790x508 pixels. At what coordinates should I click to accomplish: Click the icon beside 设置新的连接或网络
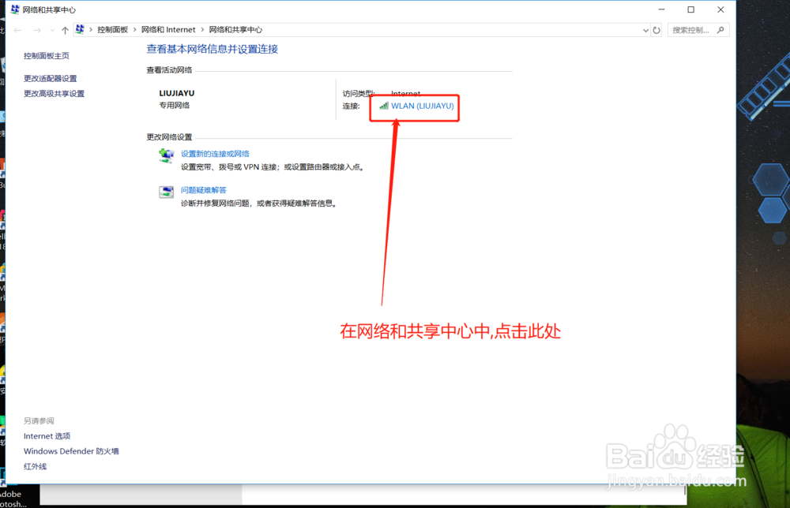point(166,155)
